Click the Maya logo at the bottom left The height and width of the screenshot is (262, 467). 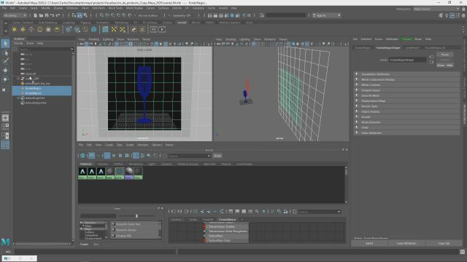(5, 242)
